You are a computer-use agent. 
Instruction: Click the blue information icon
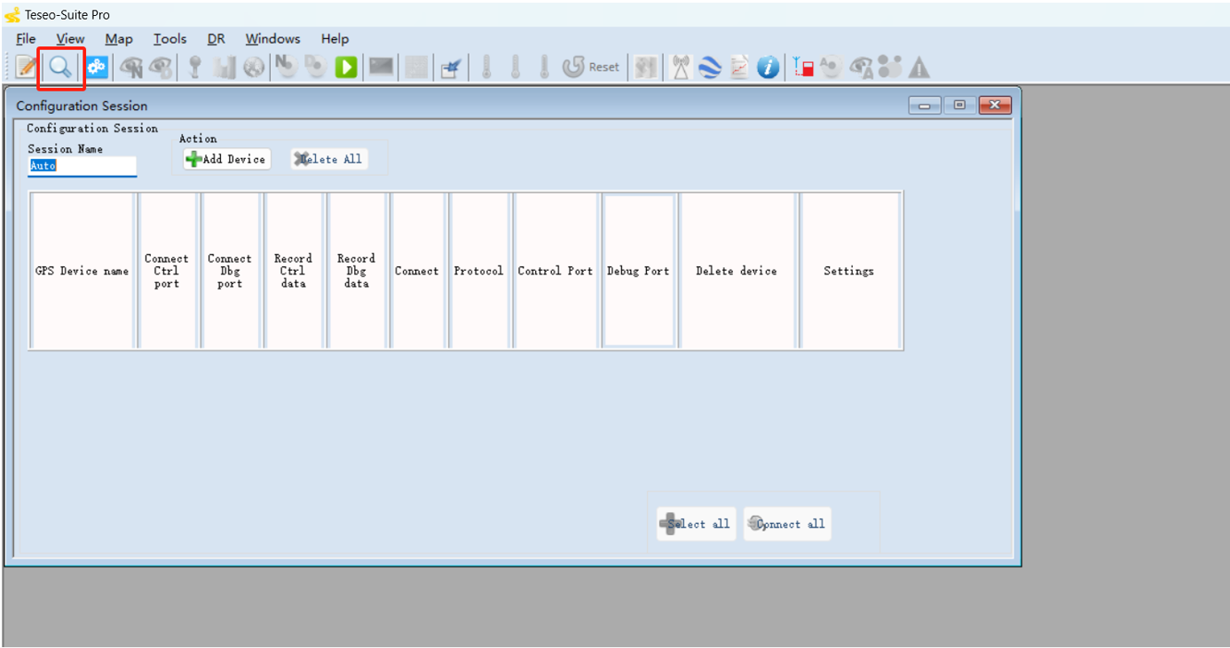pyautogui.click(x=769, y=67)
